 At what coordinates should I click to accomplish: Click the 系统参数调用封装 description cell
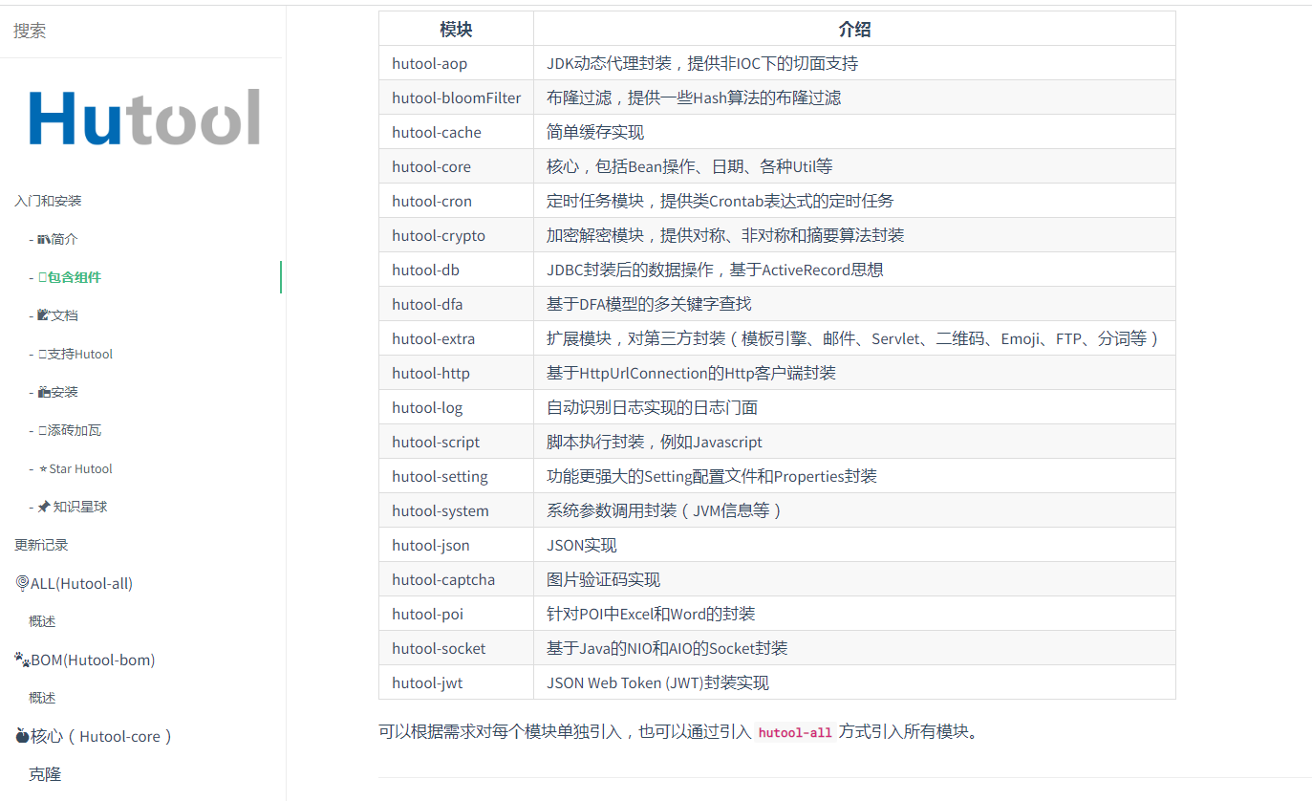tap(854, 510)
